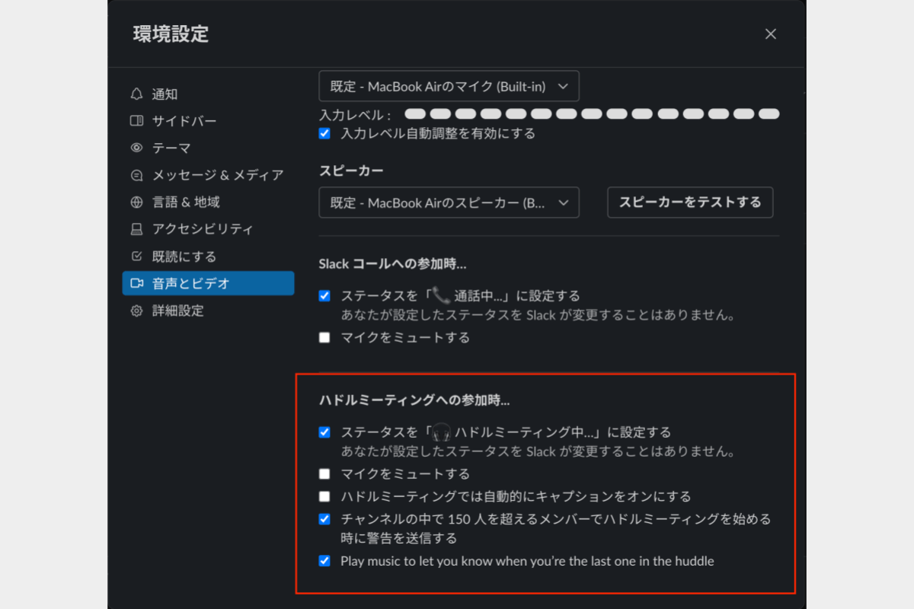Select the アクセシビリティ icon
Image resolution: width=914 pixels, height=609 pixels.
pyautogui.click(x=136, y=228)
